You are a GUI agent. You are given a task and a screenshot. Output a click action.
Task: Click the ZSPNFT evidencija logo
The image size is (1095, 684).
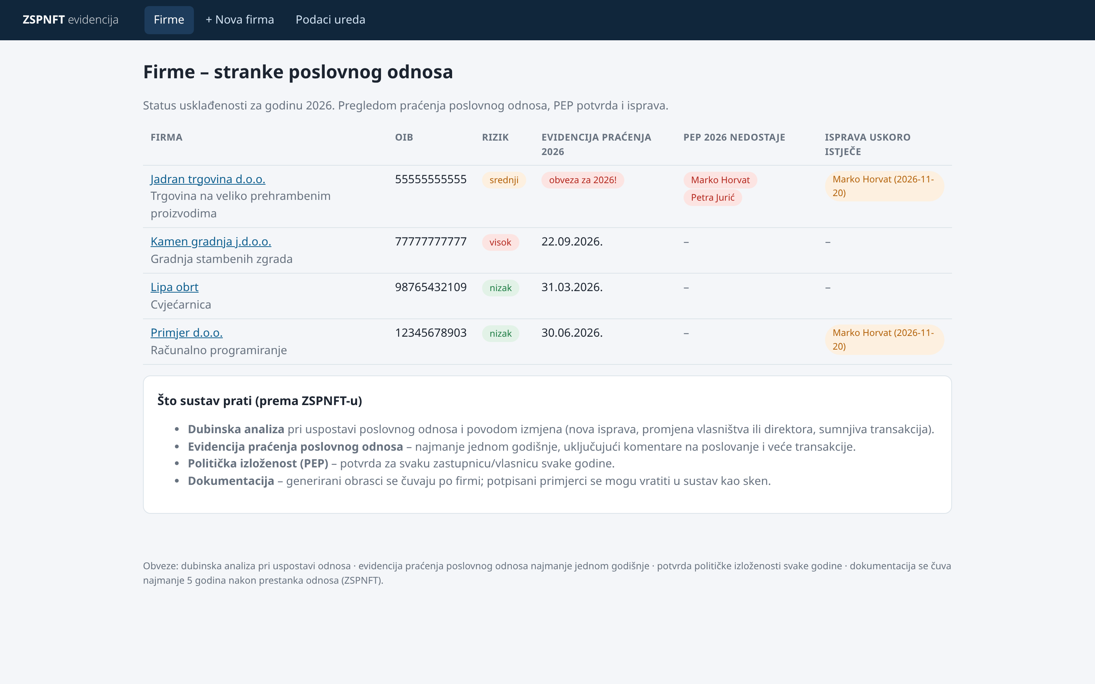71,20
